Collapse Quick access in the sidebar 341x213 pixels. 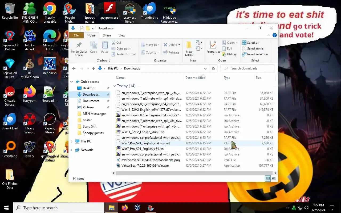click(72, 82)
